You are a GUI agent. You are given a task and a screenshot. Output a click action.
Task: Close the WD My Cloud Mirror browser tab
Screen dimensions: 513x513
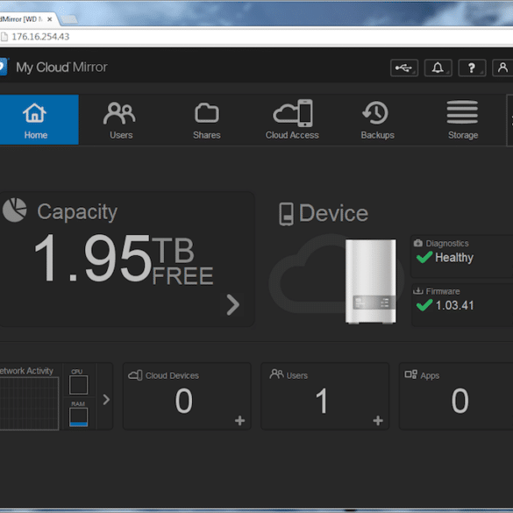pyautogui.click(x=50, y=19)
